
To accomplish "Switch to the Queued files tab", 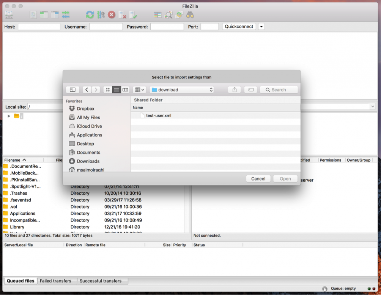I will [x=20, y=281].
